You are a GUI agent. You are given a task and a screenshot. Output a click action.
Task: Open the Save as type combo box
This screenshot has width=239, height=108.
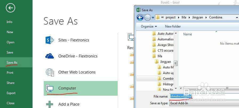pyautogui.click(x=204, y=103)
